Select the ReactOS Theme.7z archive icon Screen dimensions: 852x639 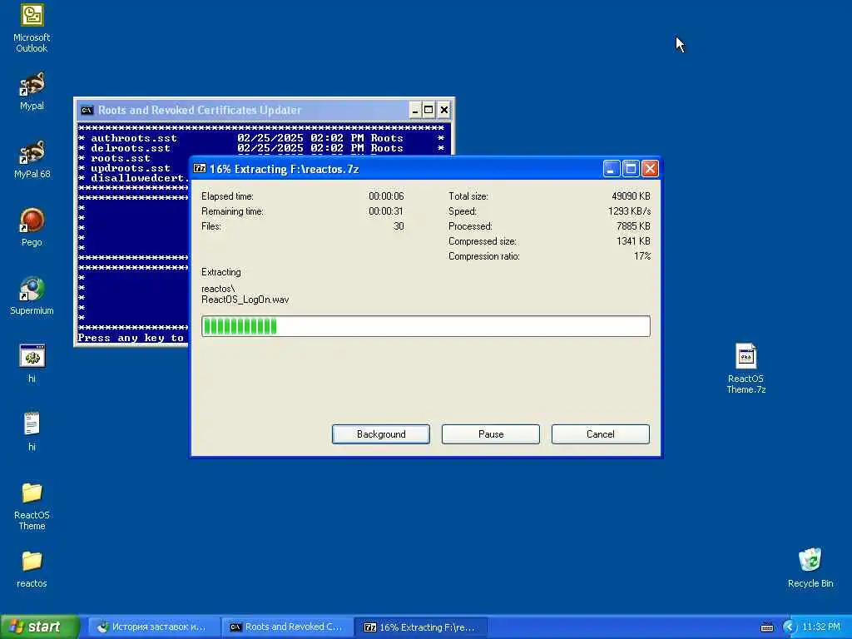point(746,369)
